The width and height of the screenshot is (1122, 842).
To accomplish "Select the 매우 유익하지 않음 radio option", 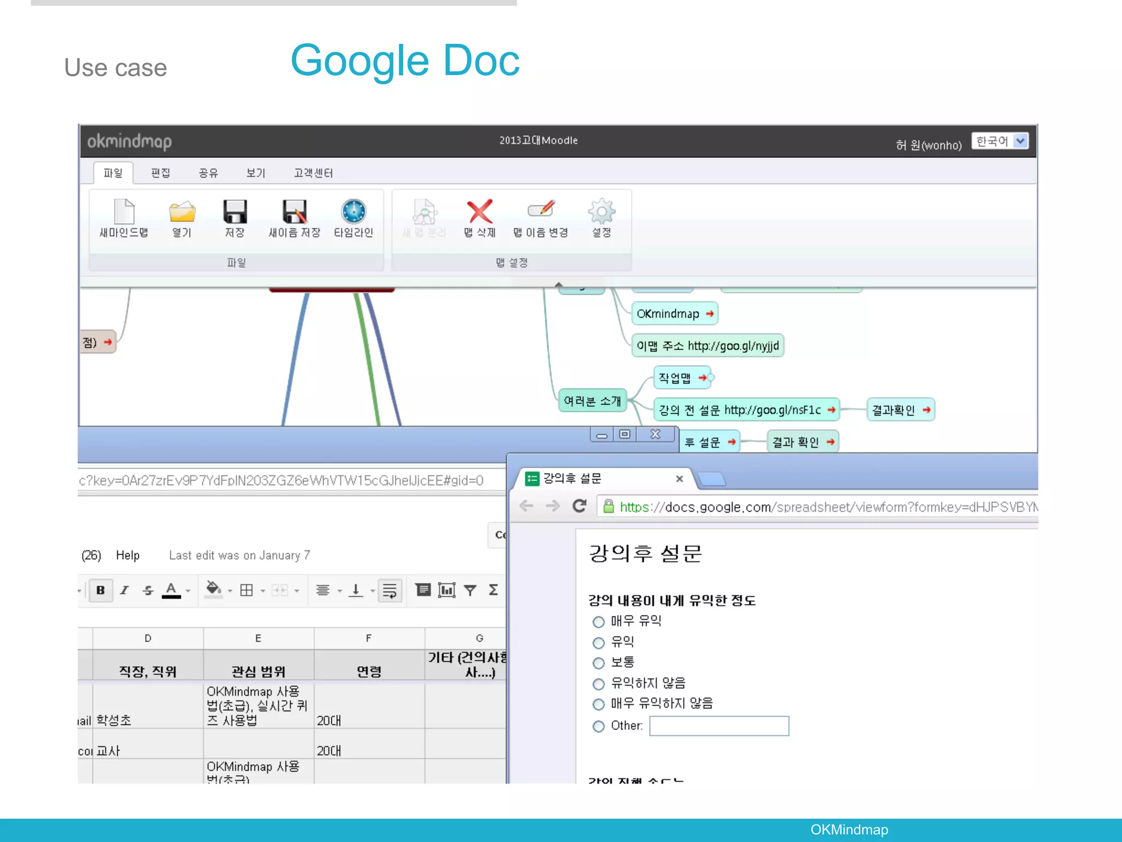I will pos(599,704).
